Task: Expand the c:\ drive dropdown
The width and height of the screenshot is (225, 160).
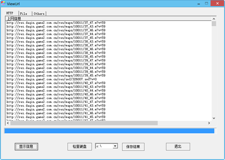Action: click(115, 146)
